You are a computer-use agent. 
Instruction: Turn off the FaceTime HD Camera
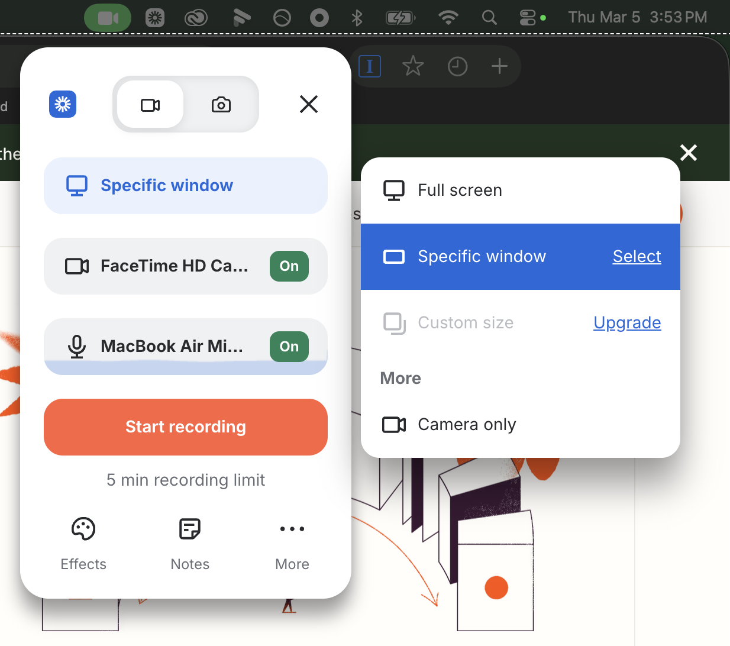tap(289, 266)
